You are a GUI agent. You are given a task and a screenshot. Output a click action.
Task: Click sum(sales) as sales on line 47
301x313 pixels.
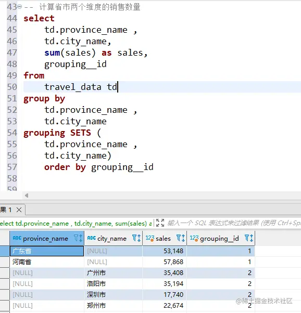tap(96, 53)
